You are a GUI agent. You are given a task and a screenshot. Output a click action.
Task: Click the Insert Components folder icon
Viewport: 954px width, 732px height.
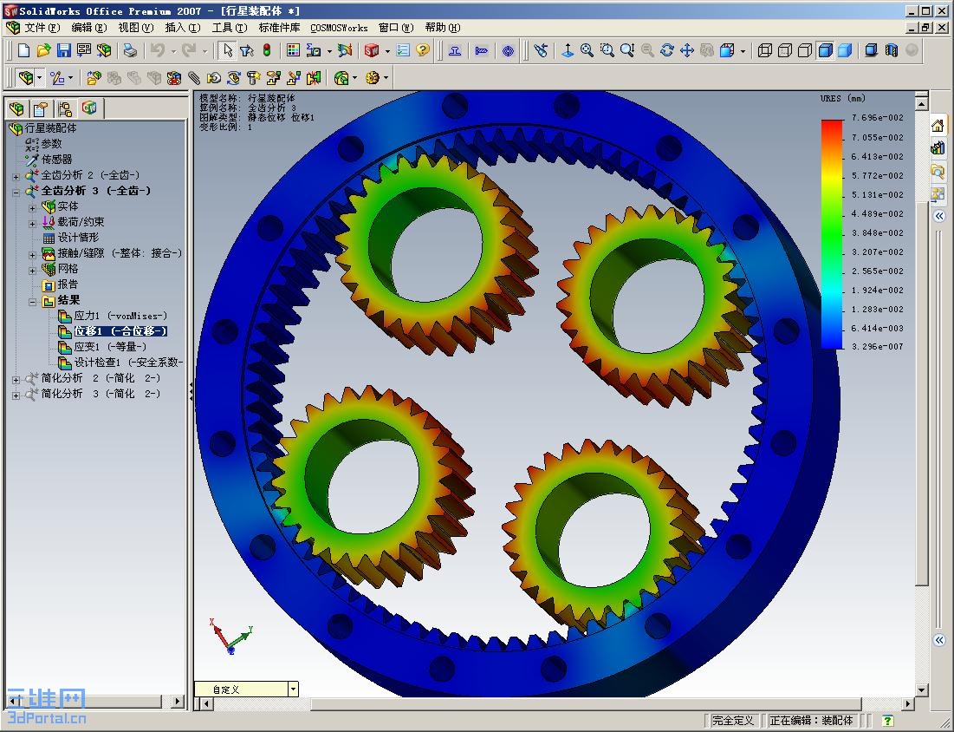94,78
